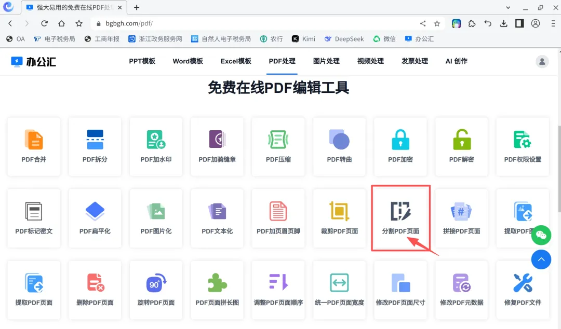The width and height of the screenshot is (561, 329).
Task: Open the user avatar in the site header
Action: pos(542,62)
